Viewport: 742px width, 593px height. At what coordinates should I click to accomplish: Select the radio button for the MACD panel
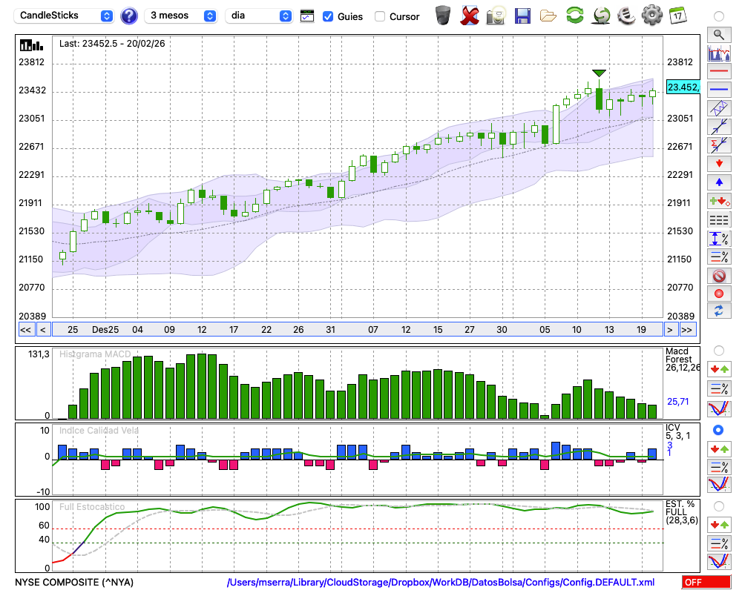click(x=719, y=351)
